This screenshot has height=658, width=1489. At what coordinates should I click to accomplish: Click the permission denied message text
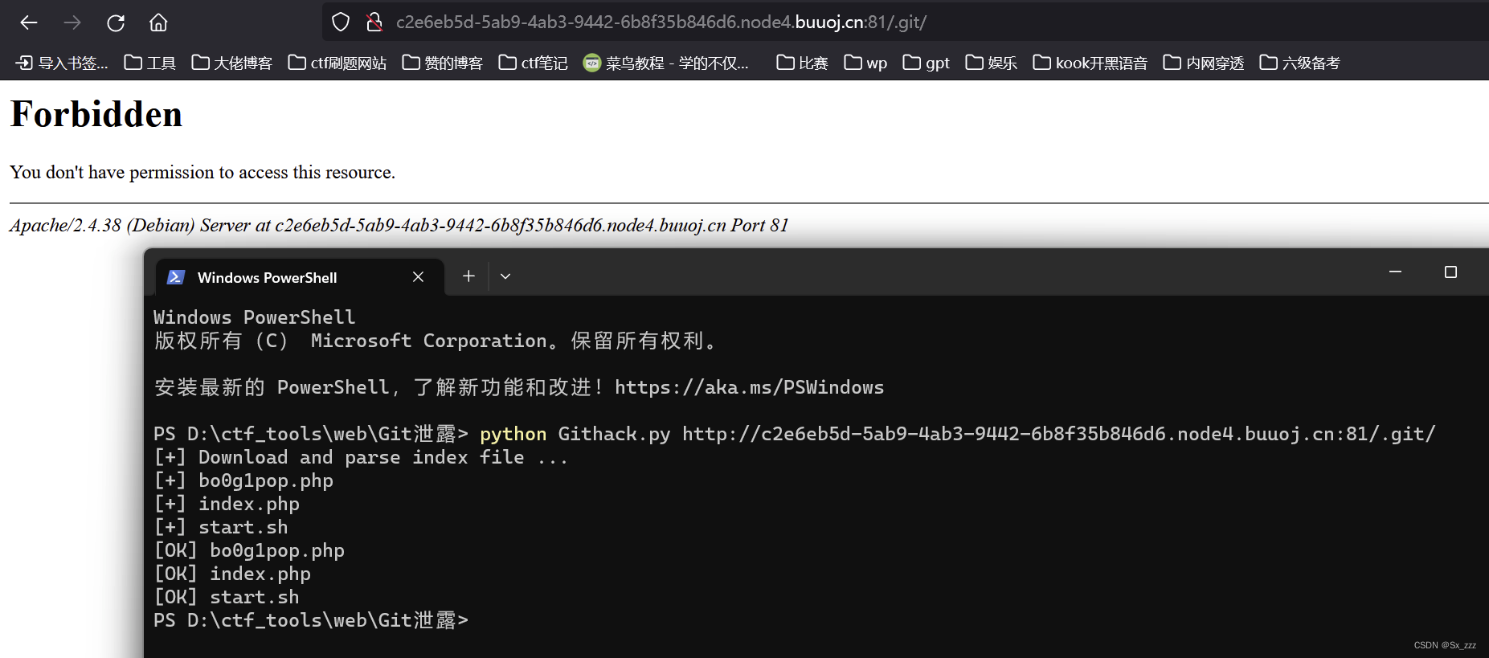[x=202, y=172]
